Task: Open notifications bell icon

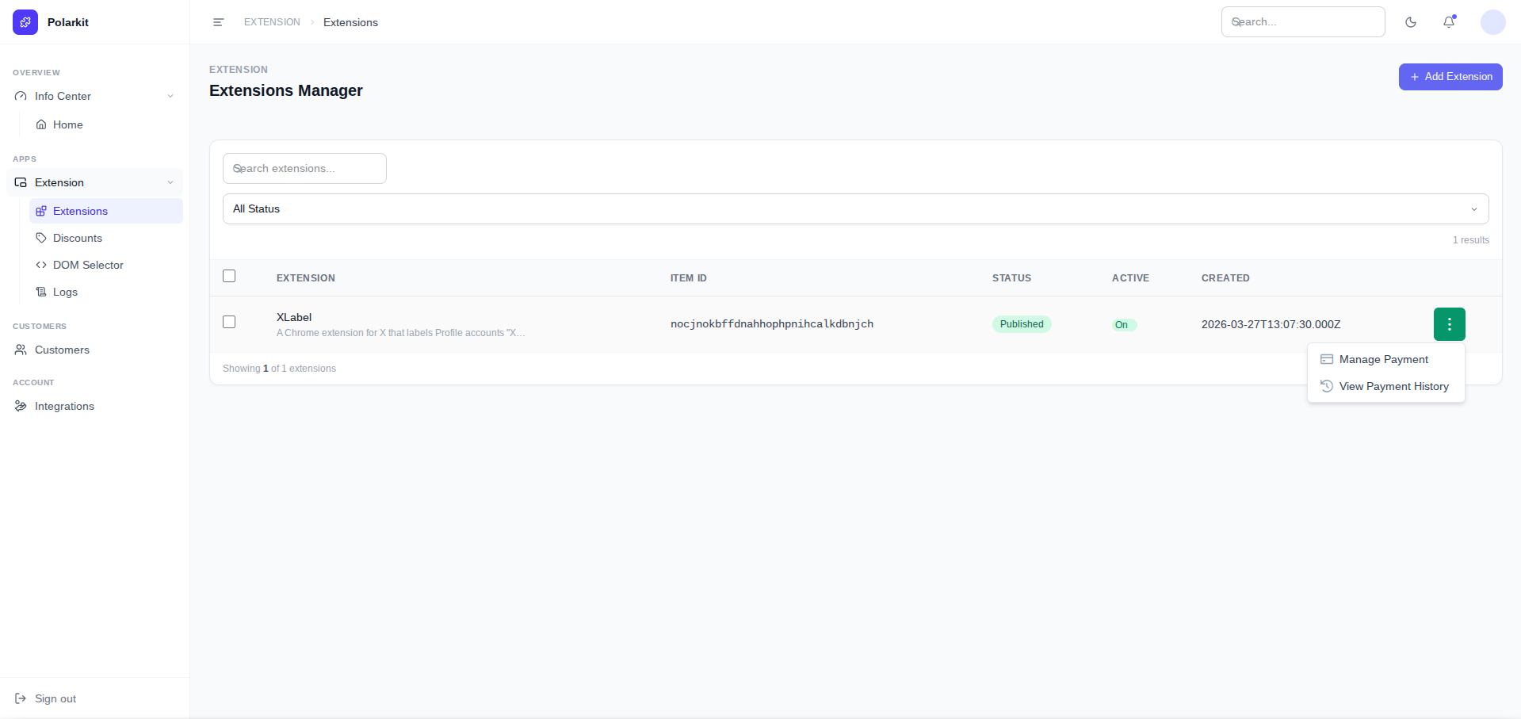Action: [x=1449, y=22]
